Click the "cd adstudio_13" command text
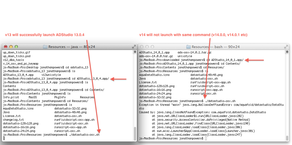The height and width of the screenshot is (145, 292). pos(77,67)
